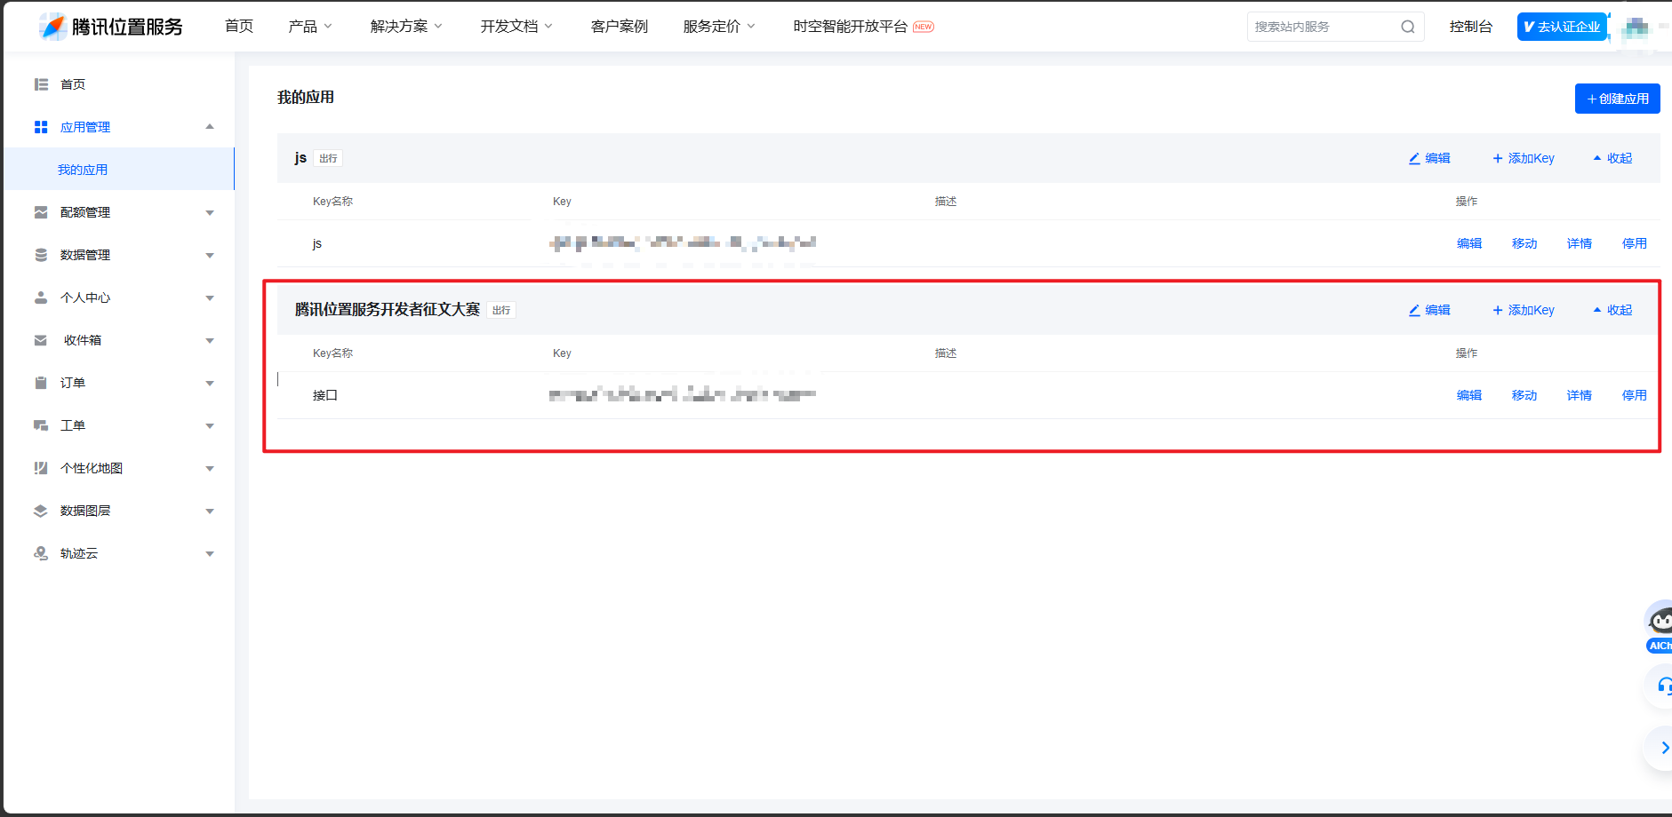Collapse the 腾讯位置服务开发者征文大赛 app with 收起

[x=1612, y=310]
